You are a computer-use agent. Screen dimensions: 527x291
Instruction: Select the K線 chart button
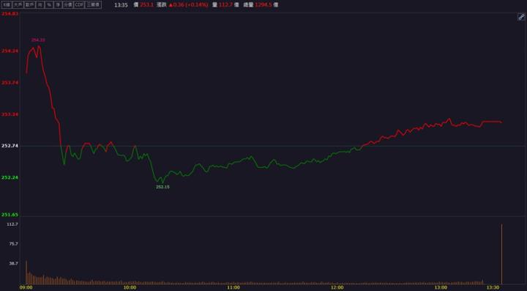pos(7,4)
